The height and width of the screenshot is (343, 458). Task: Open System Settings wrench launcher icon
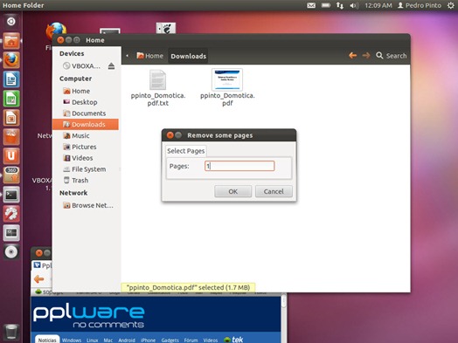[11, 214]
